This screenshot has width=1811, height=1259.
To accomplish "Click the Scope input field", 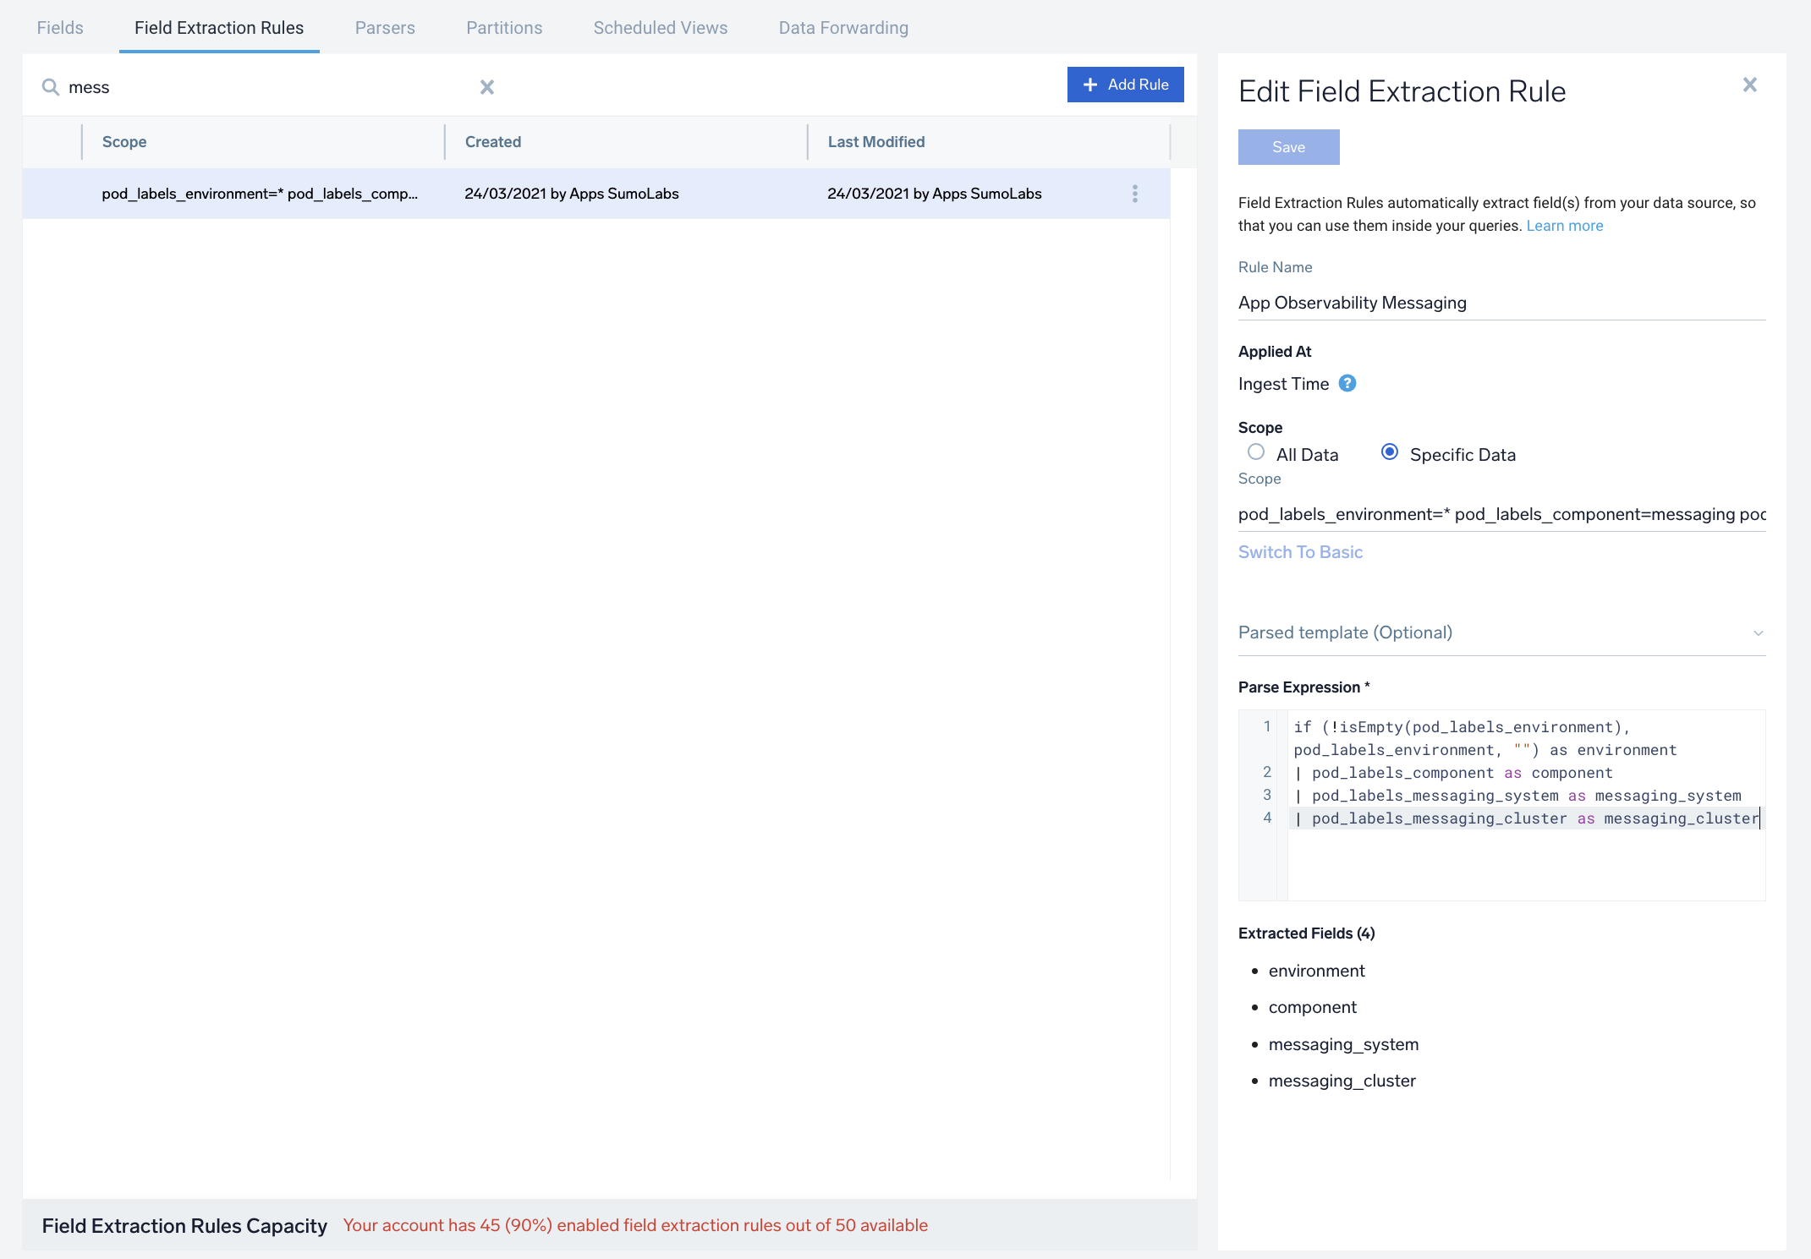I will click(x=1501, y=515).
